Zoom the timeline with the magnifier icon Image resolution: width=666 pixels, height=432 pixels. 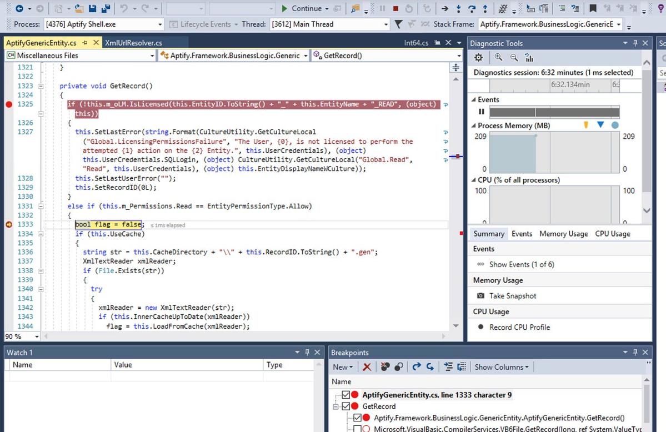coord(499,57)
